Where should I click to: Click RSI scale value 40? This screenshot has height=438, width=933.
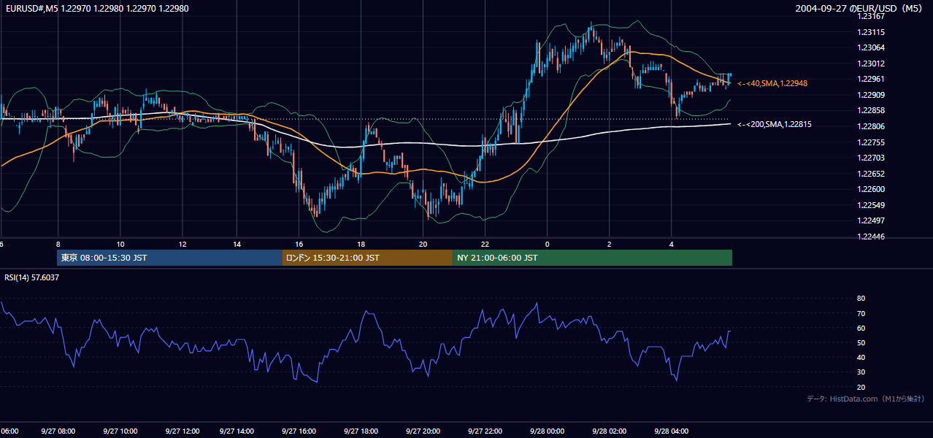point(861,357)
